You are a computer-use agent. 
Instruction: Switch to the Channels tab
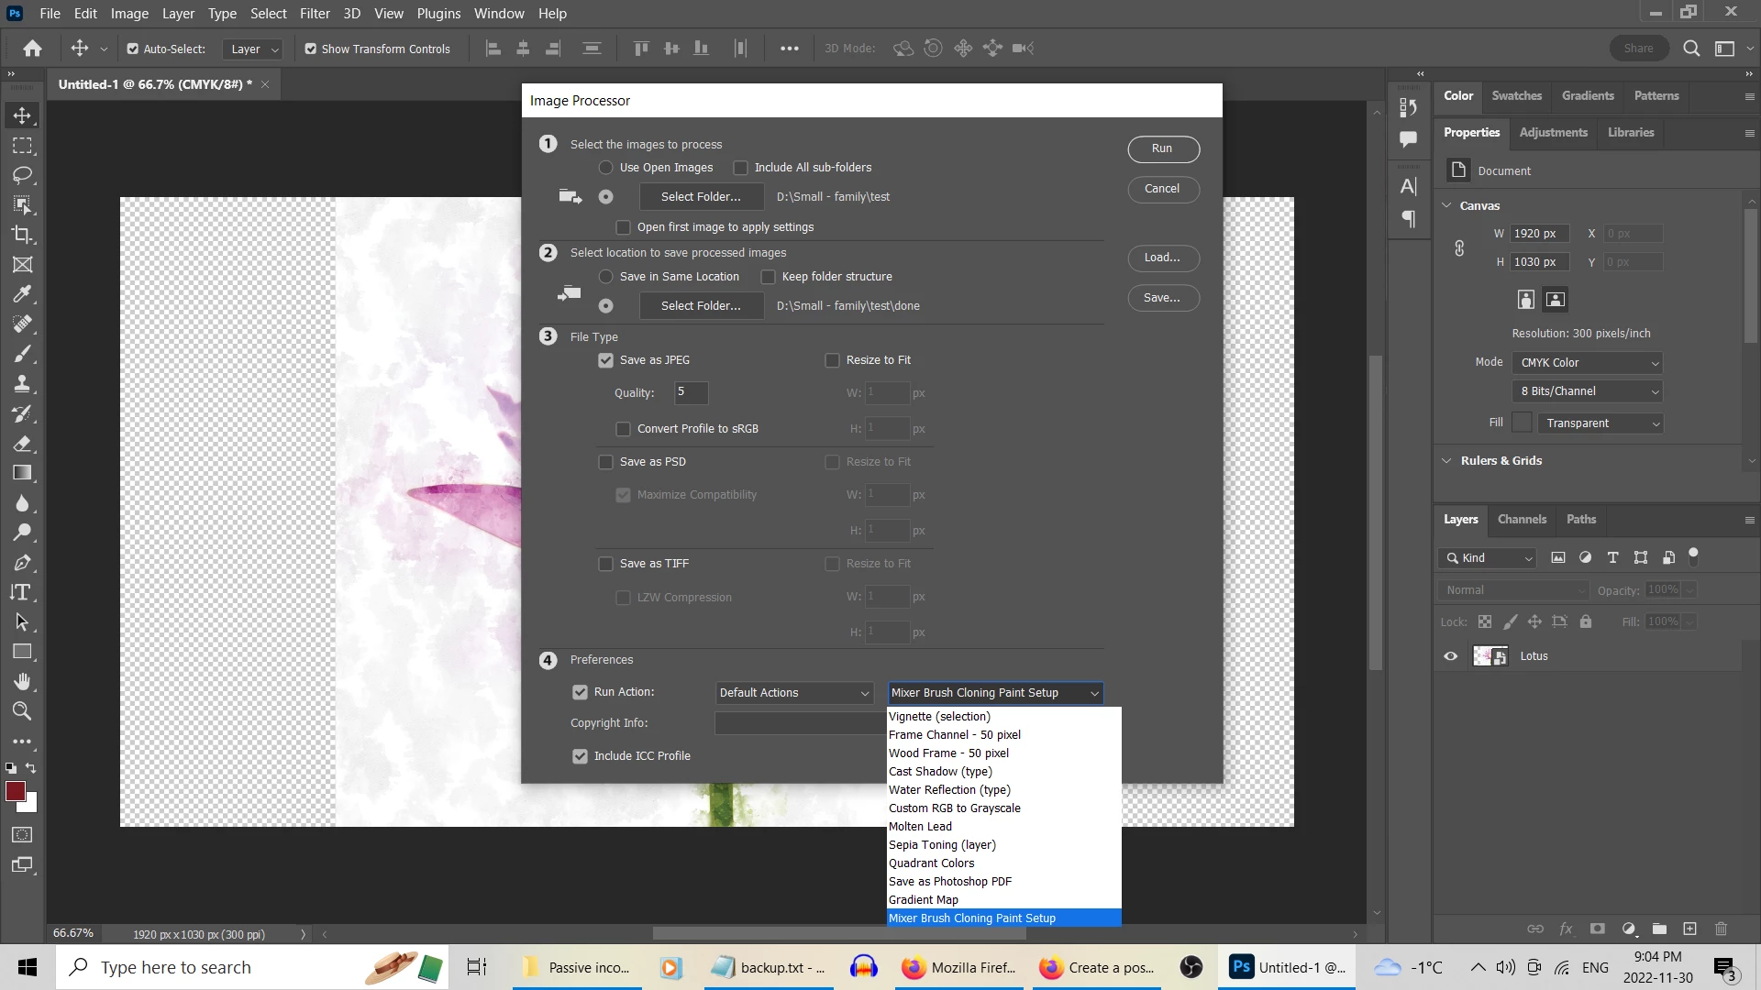point(1522,519)
